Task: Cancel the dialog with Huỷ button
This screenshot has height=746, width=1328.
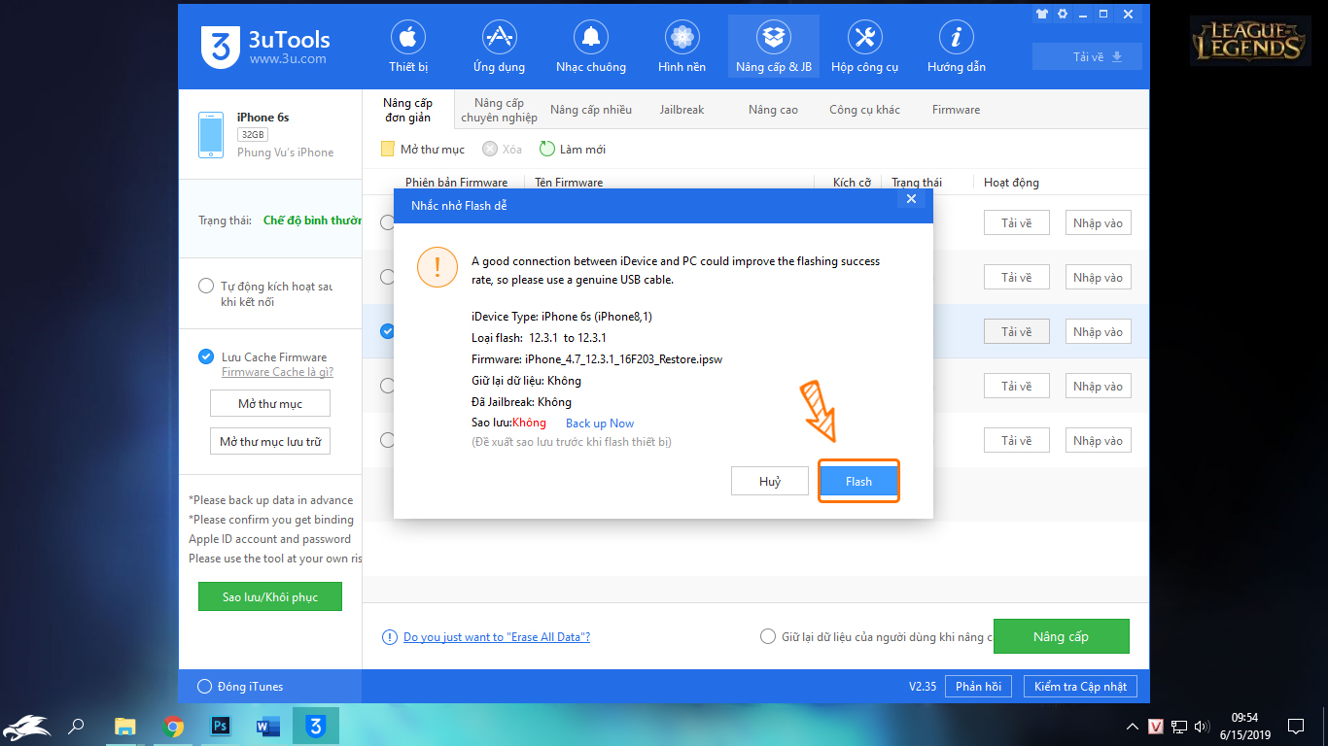Action: pyautogui.click(x=770, y=481)
